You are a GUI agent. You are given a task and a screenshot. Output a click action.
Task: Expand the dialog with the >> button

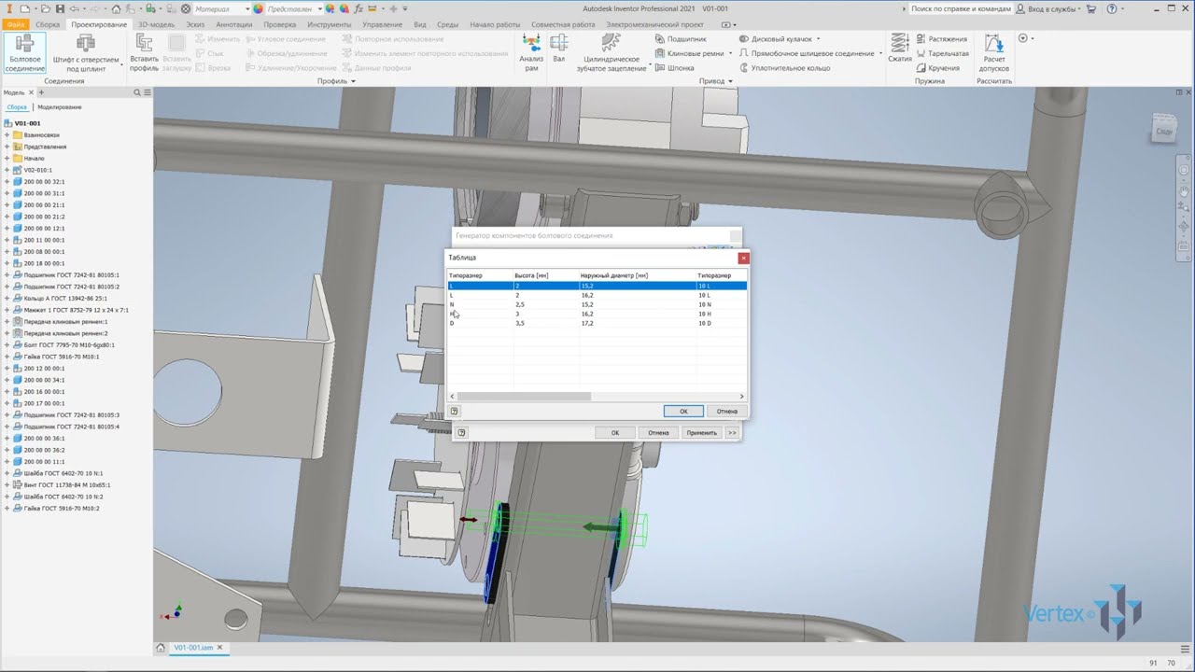pyautogui.click(x=732, y=432)
